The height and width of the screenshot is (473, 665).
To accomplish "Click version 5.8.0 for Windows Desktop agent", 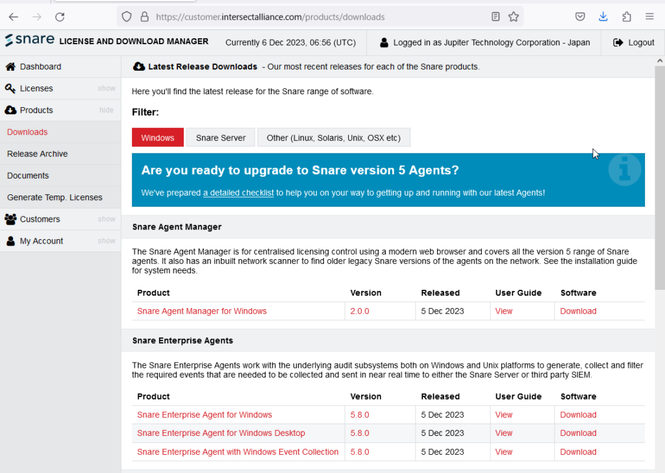I will (360, 433).
